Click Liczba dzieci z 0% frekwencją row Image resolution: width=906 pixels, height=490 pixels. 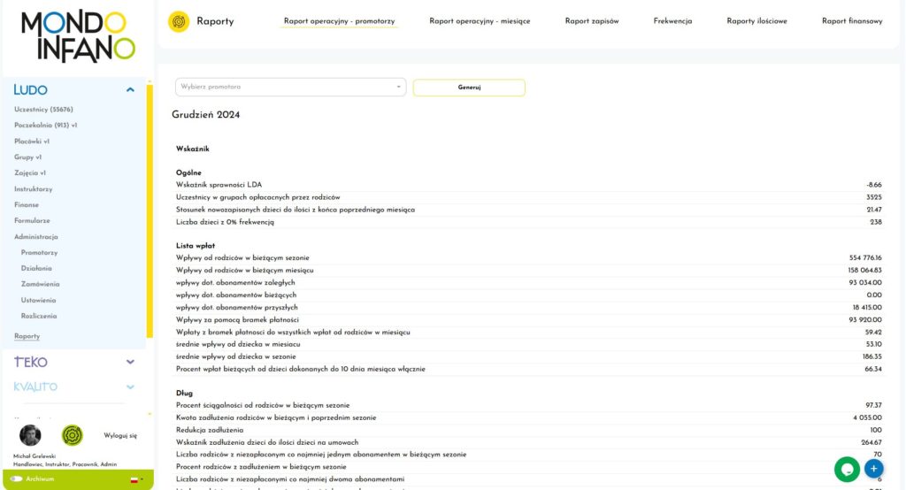529,222
